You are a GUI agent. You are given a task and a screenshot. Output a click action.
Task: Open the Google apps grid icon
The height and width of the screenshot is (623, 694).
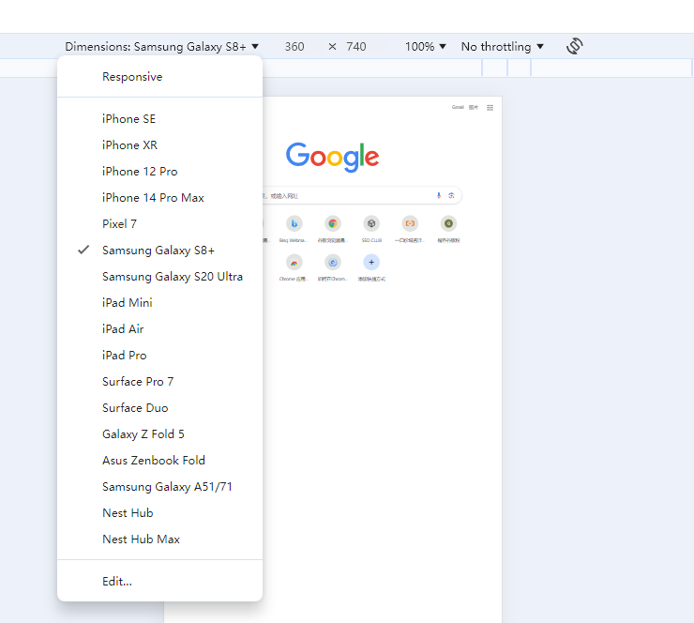(490, 108)
